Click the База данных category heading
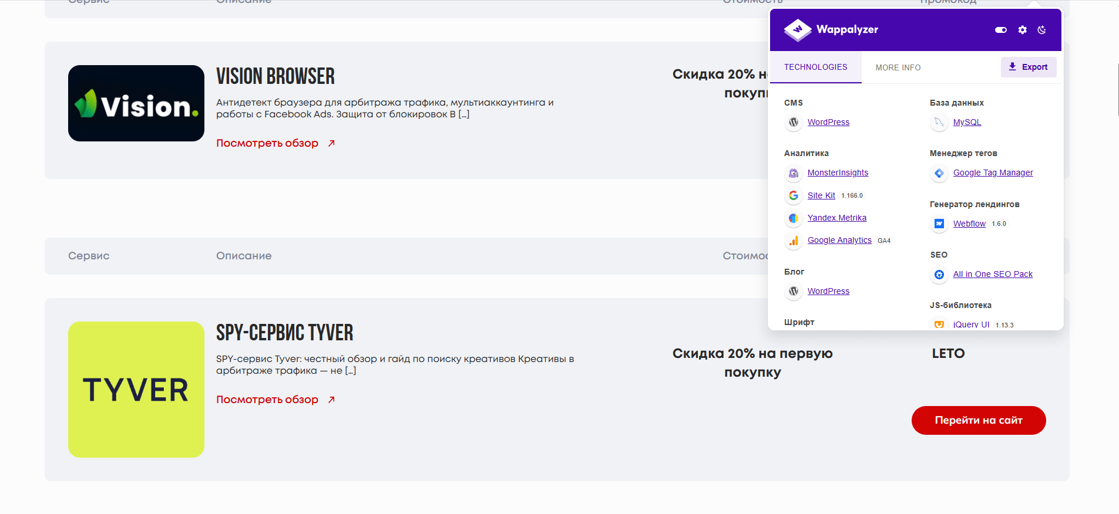The height and width of the screenshot is (514, 1119). click(x=957, y=103)
